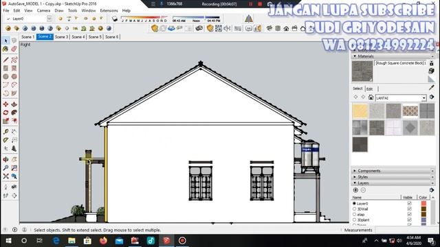Click the Add Layer plus icon
Screen dimensions: 440x247
point(355,190)
